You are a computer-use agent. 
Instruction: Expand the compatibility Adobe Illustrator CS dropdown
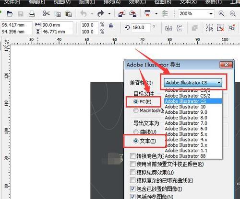coord(193,83)
